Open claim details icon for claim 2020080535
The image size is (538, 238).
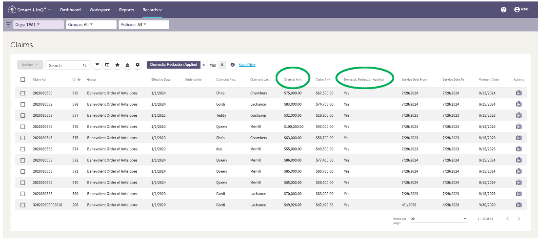tap(519, 127)
